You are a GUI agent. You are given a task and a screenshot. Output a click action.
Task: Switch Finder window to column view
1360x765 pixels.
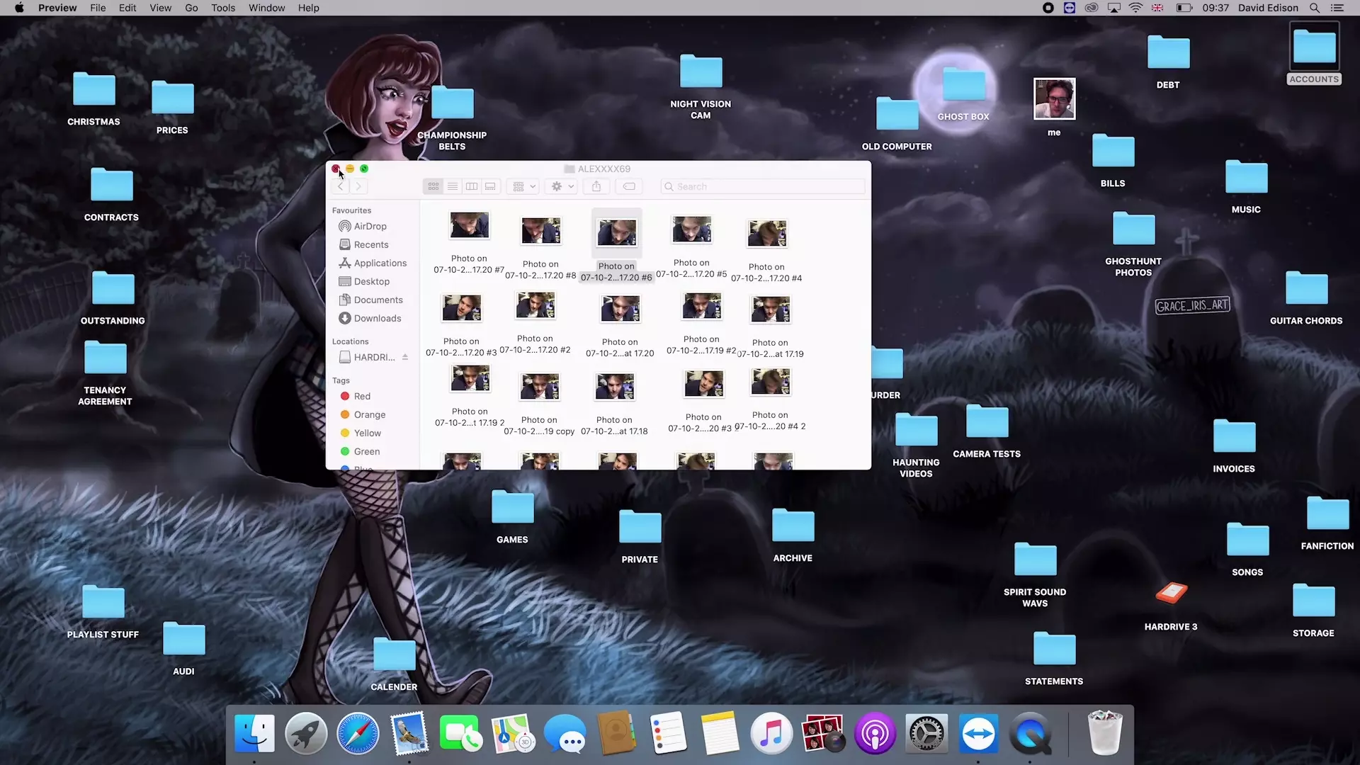tap(472, 186)
